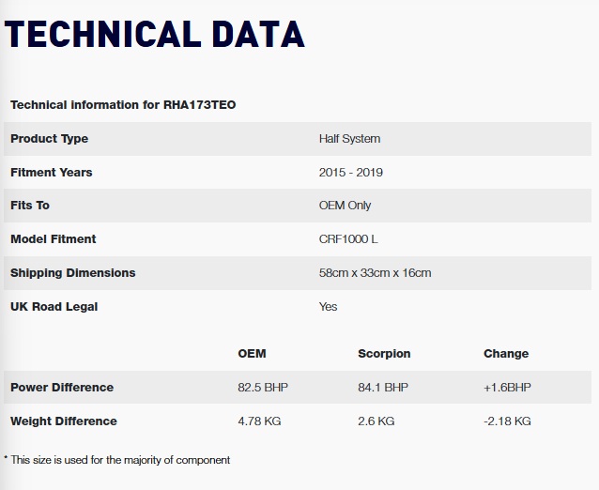This screenshot has height=490, width=599.
Task: Click the Power Difference row label
Action: tap(62, 388)
